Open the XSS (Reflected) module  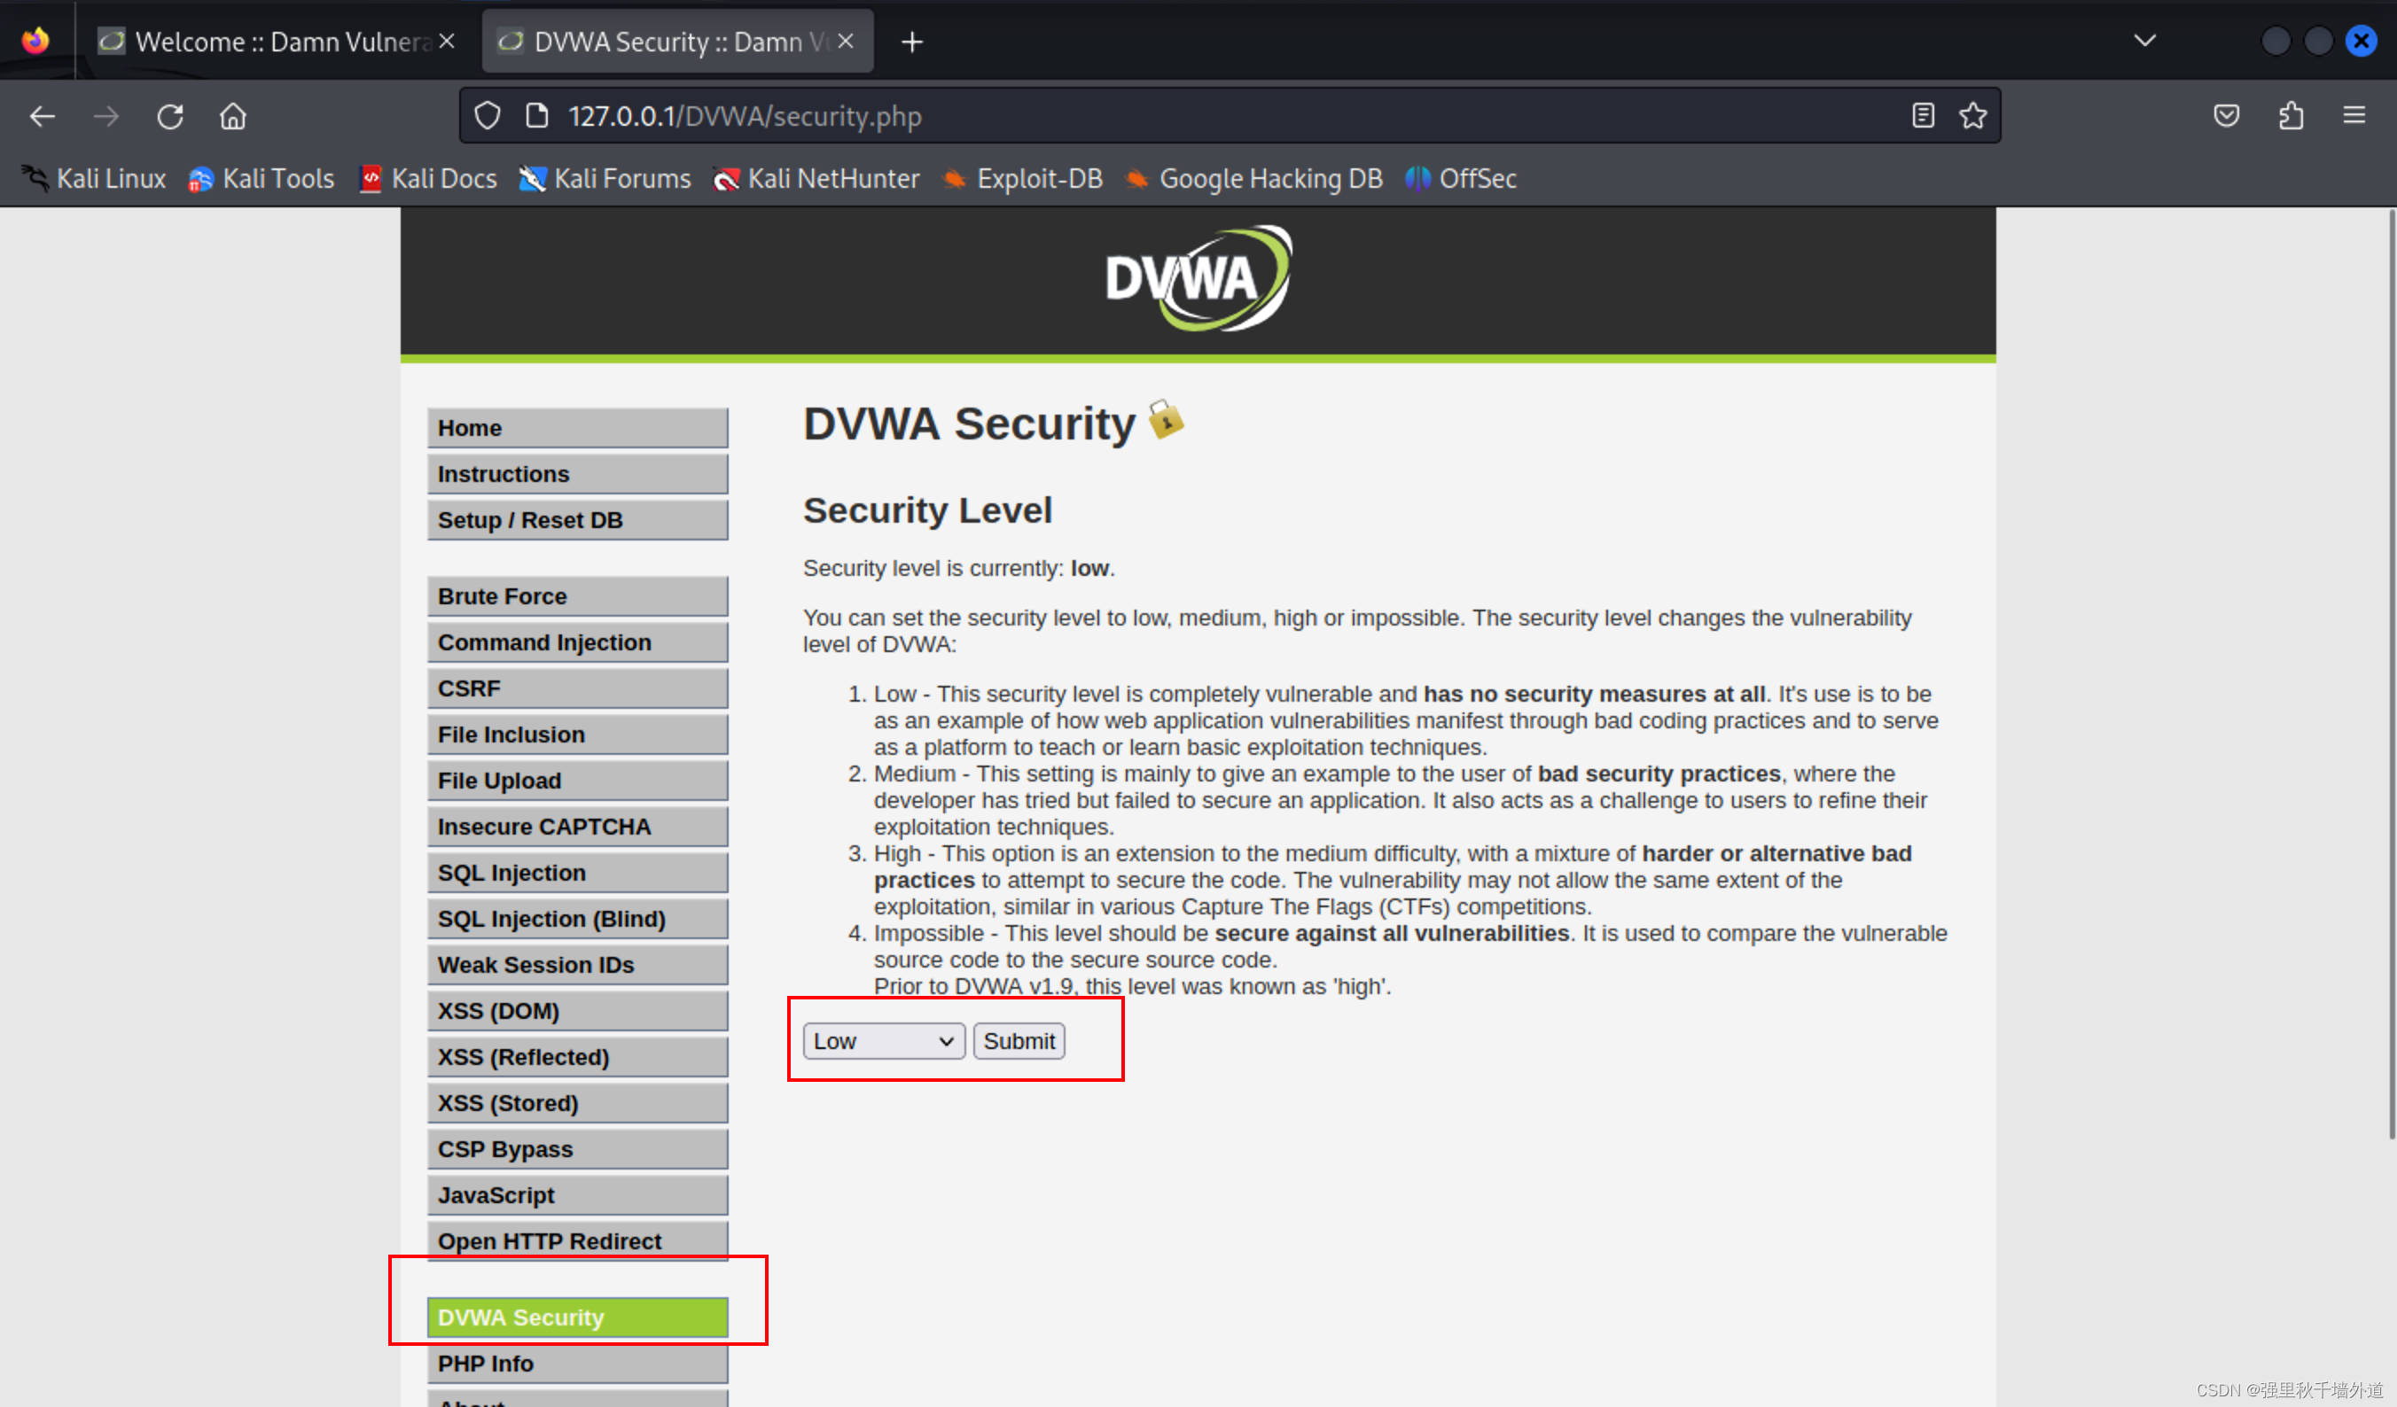tap(577, 1057)
